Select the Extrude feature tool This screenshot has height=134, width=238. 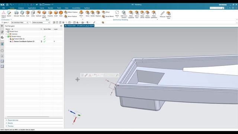pyautogui.click(x=16, y=13)
